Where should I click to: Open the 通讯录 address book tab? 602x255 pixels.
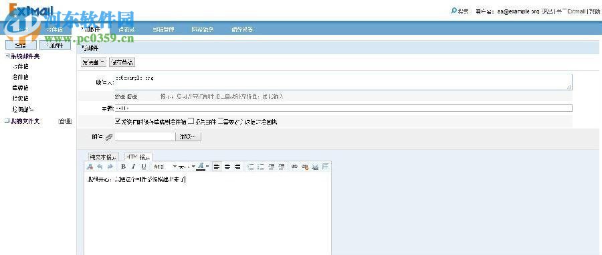[126, 29]
